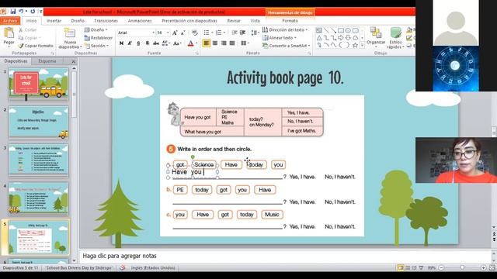
Task: Select slide 1 thumbnail Late for school
Action: [x=38, y=84]
